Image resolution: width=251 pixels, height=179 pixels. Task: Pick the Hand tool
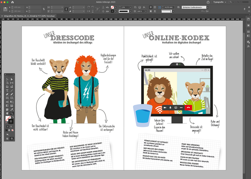(x=7, y=114)
